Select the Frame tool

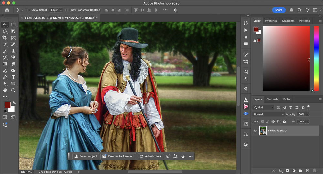tap(13, 38)
